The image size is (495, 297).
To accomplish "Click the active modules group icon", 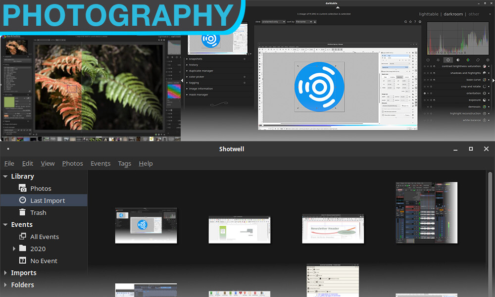I will 428,59.
